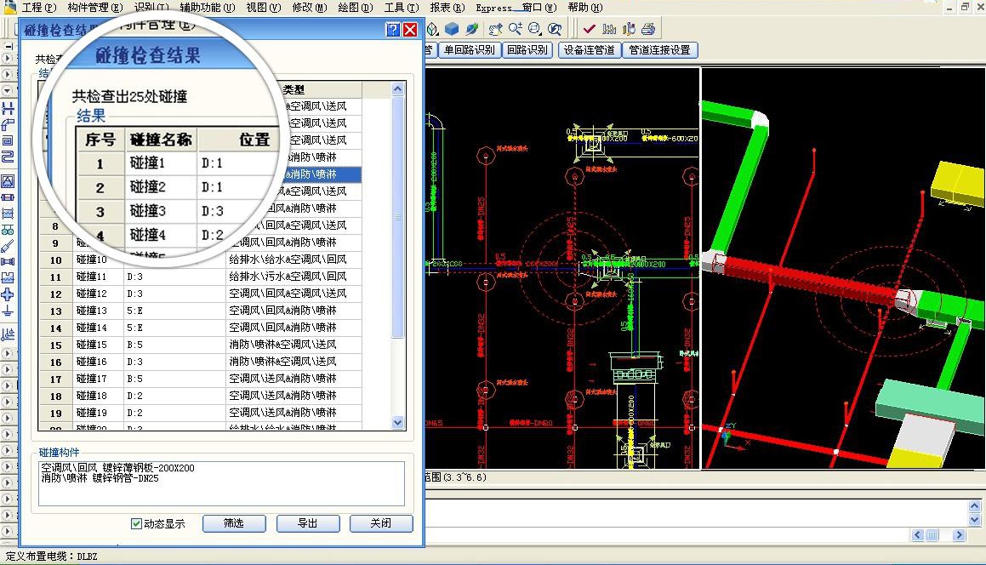The width and height of the screenshot is (986, 565).
Task: Click the scroll down arrow of the results list
Action: tap(397, 423)
